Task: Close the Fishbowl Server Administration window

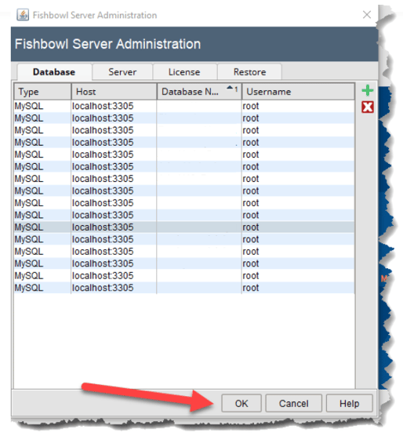Action: (x=367, y=15)
